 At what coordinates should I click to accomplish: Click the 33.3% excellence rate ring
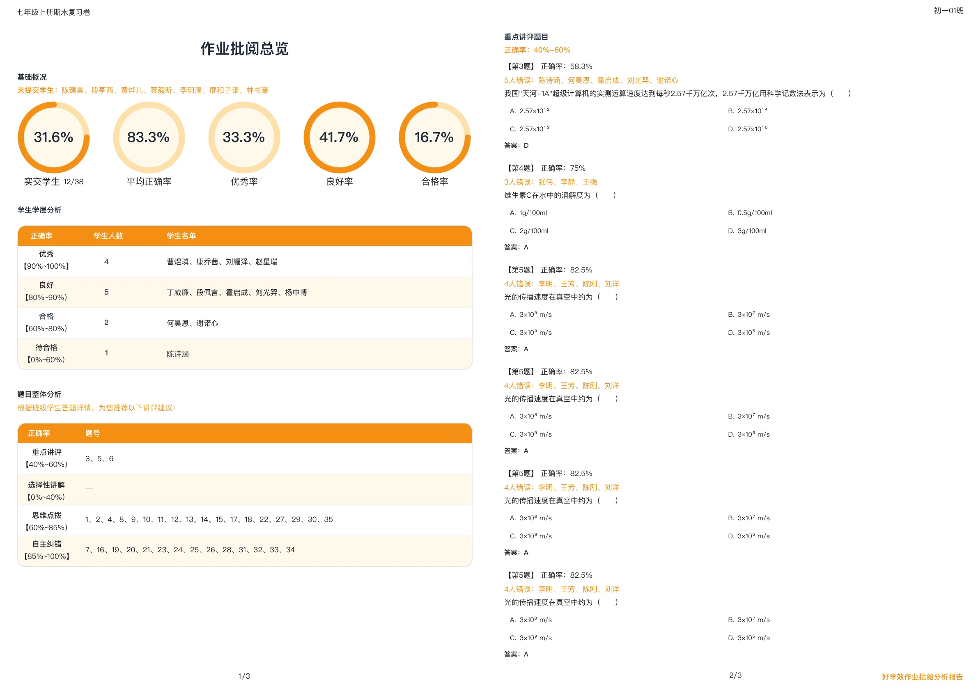point(244,137)
